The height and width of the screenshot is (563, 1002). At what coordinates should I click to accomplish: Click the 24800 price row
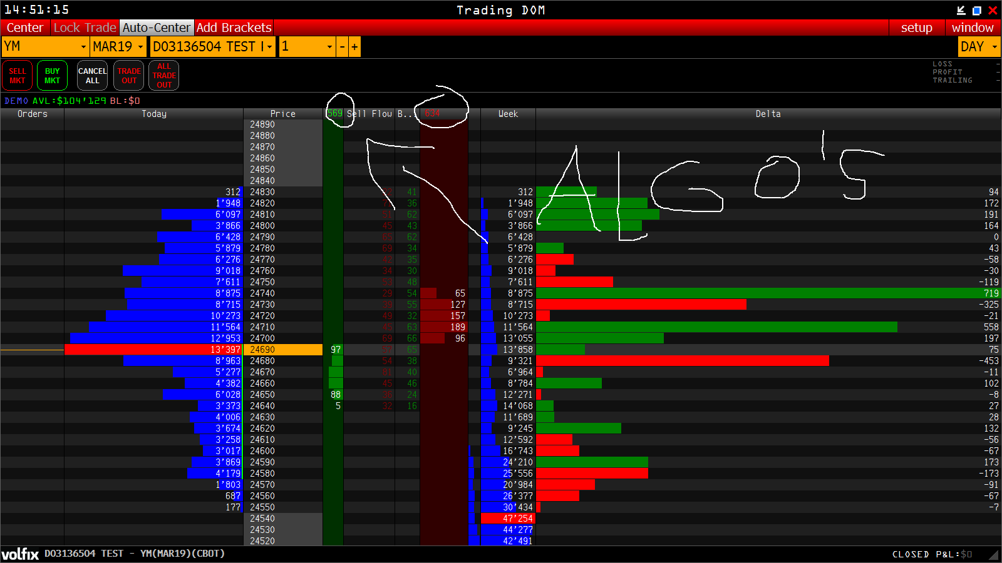click(x=283, y=226)
